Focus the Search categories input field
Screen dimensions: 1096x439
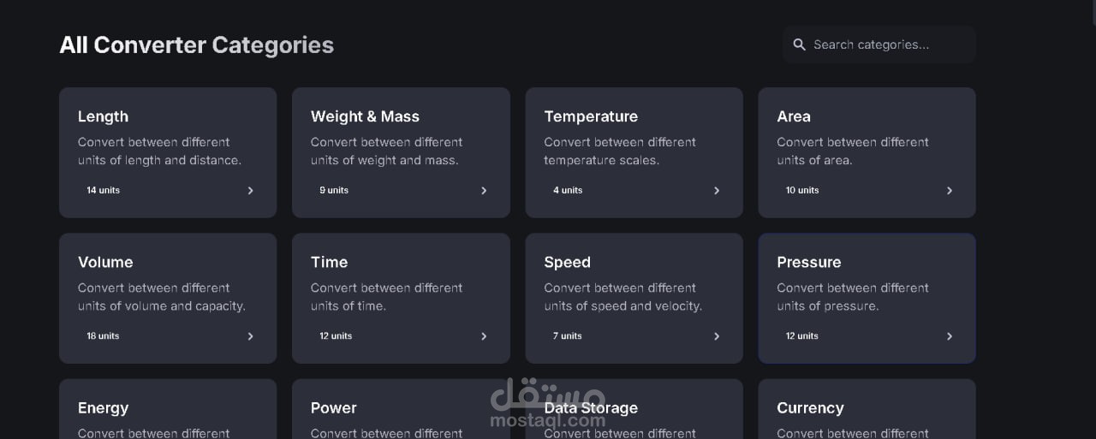pyautogui.click(x=879, y=44)
